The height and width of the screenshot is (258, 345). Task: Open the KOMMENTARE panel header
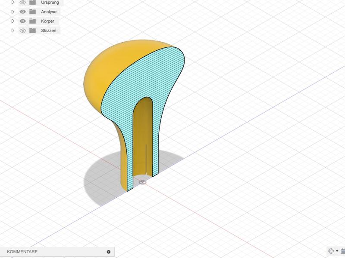click(57, 252)
